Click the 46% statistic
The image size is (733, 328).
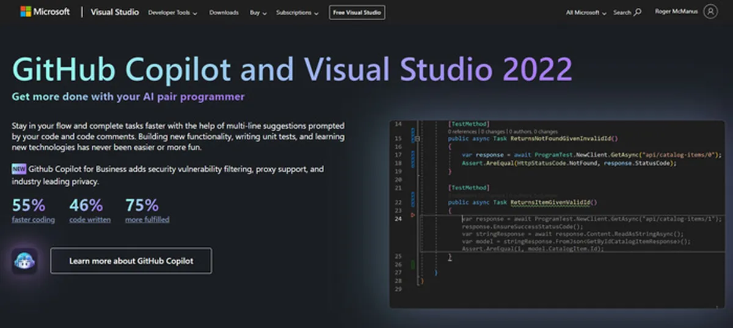click(x=86, y=205)
